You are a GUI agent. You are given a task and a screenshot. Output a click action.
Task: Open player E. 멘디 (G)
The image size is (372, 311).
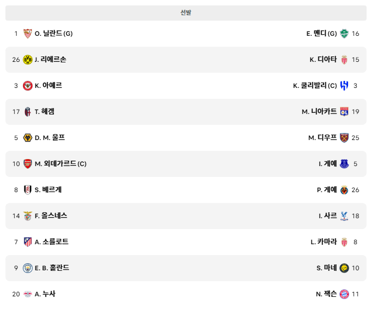click(321, 34)
